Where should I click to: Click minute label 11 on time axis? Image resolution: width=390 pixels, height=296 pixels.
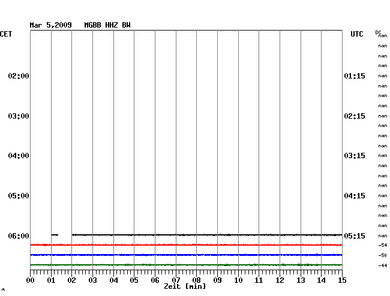point(259,280)
